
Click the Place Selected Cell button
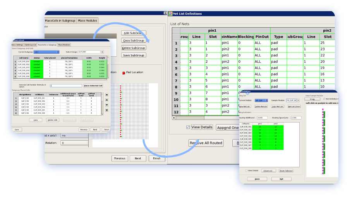93,86
